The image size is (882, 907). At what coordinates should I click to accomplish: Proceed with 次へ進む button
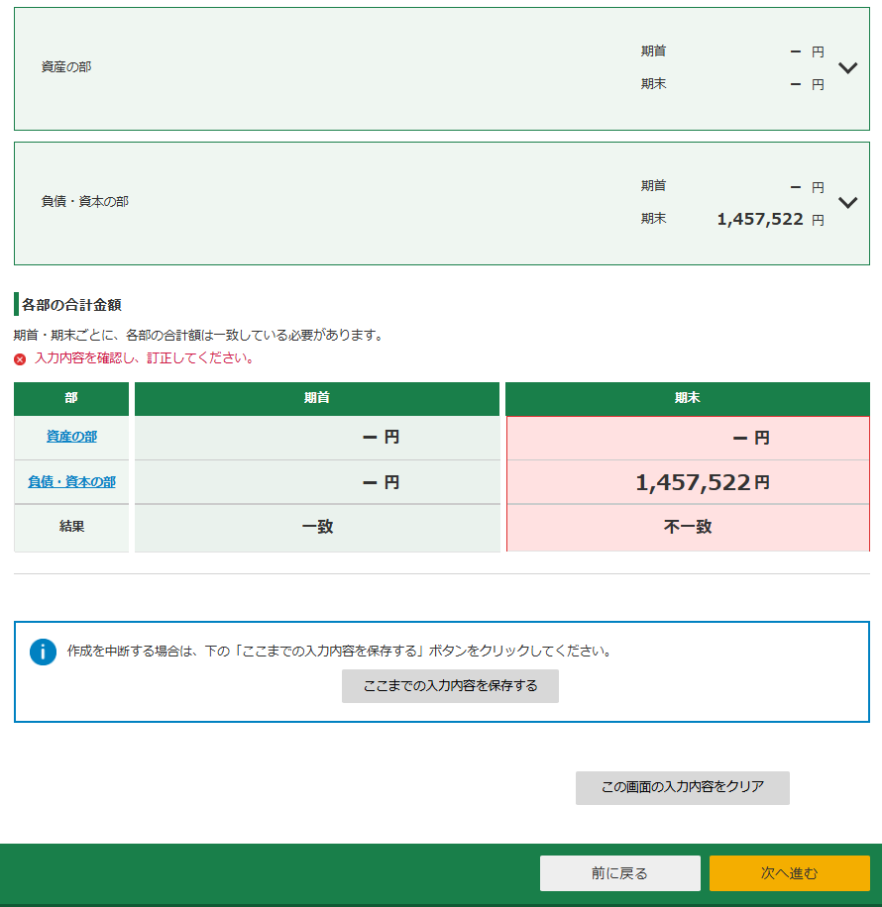click(x=789, y=873)
